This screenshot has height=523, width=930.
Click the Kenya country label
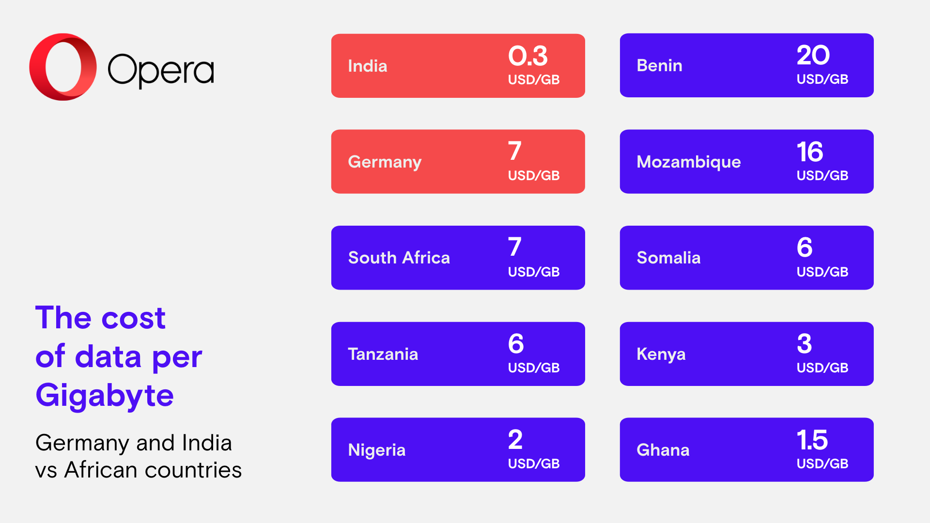(x=661, y=354)
